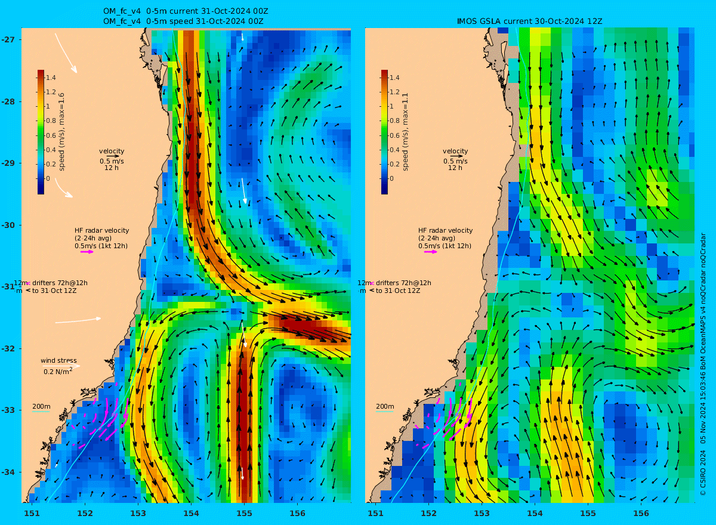The image size is (716, 525).
Task: Click the speed color bar in OM_fc_v4 map
Action: click(41, 132)
